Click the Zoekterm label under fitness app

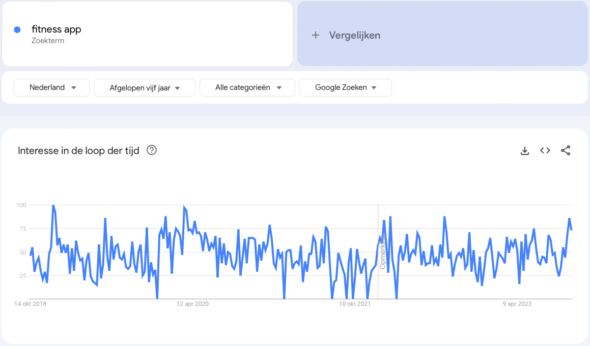48,41
